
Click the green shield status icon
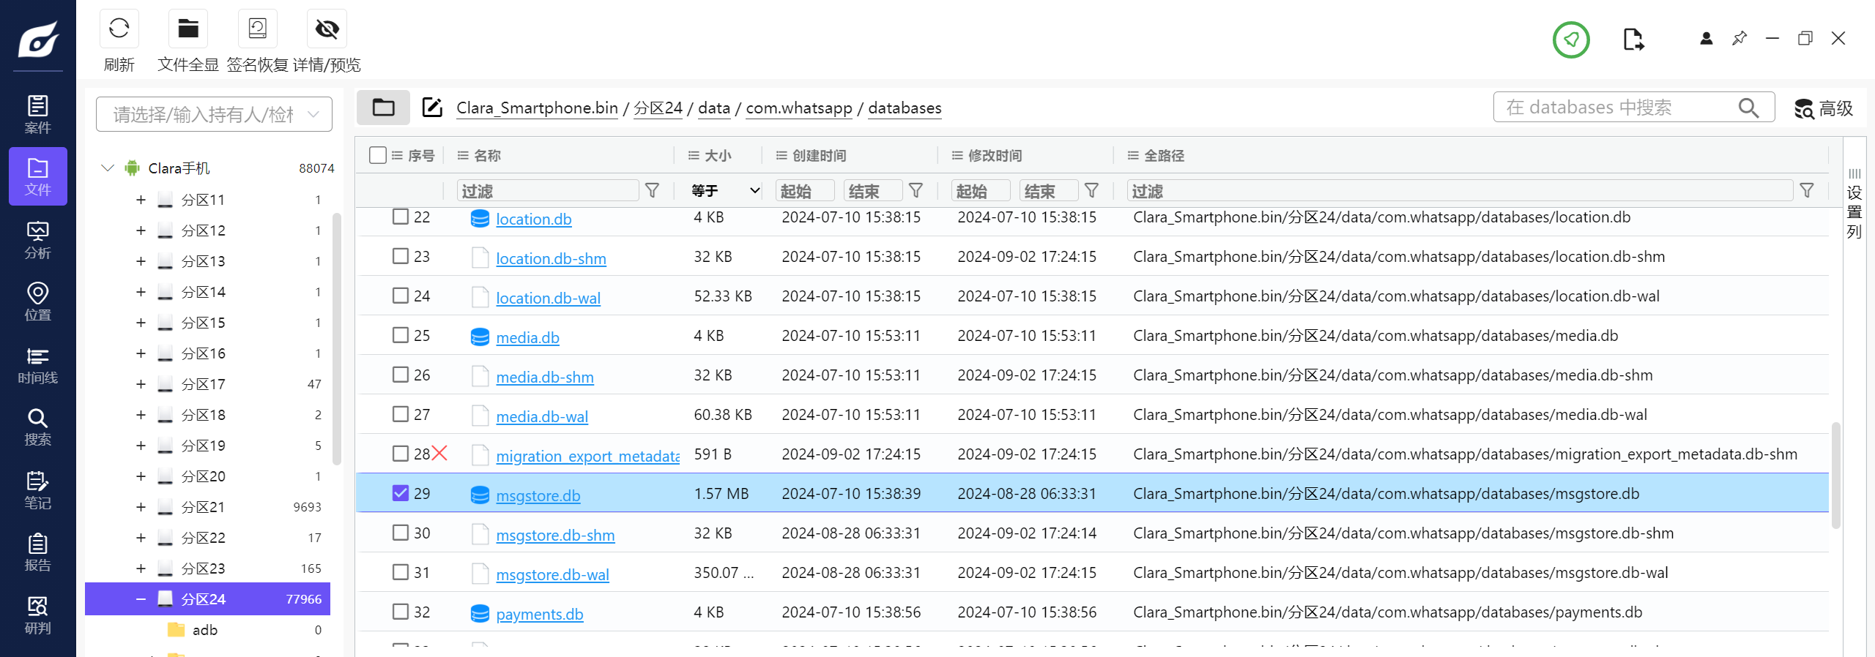click(1570, 40)
